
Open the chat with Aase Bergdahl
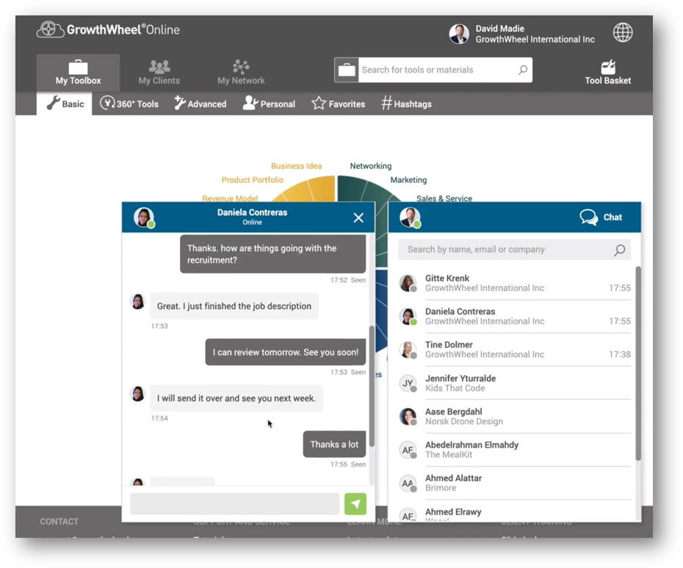[x=514, y=417]
